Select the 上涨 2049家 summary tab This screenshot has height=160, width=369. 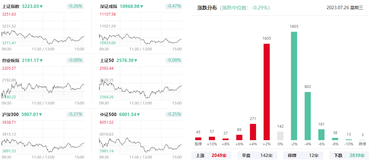[211, 155]
